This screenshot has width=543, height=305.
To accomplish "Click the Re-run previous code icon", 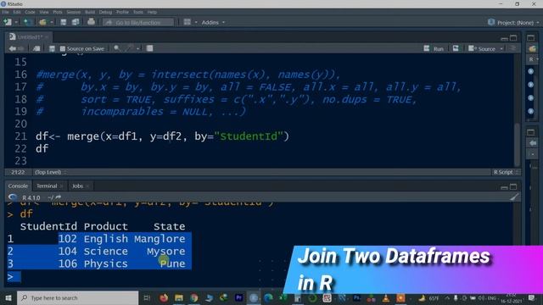I will tap(456, 49).
